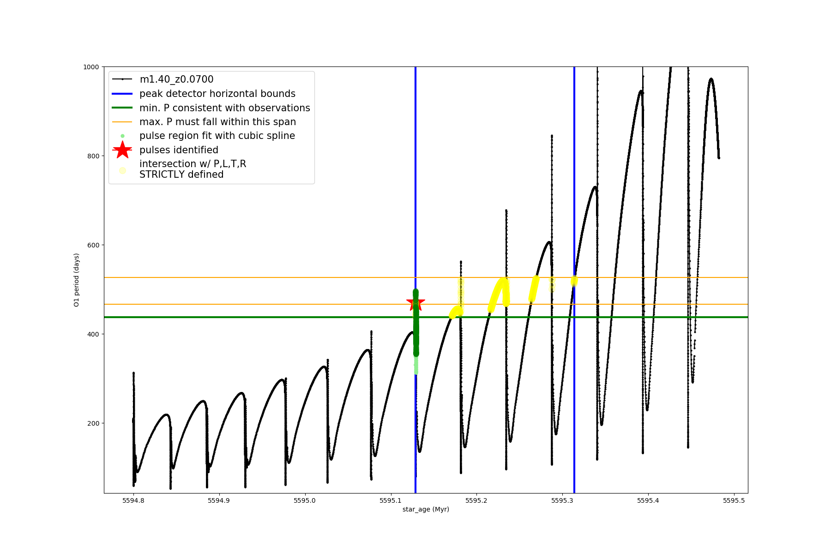Click the light green dot legend marker
The width and height of the screenshot is (831, 554).
tap(122, 136)
